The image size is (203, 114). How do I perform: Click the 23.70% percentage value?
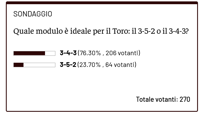(90, 65)
